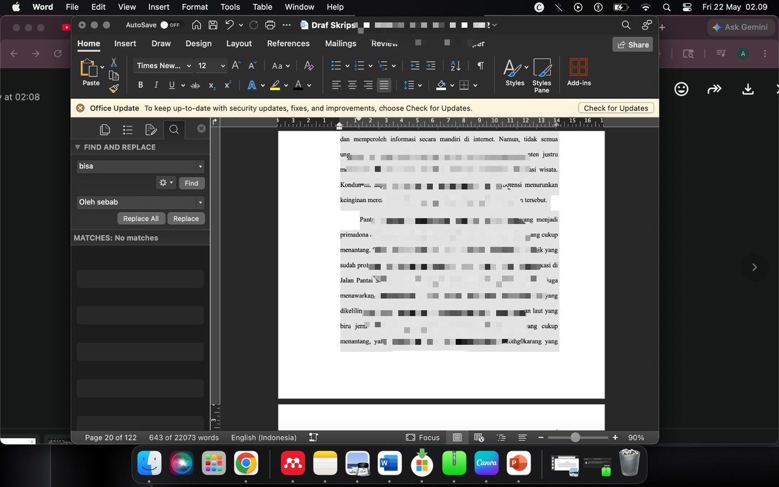Viewport: 779px width, 487px height.
Task: Click the 'Page 20 of 122' status entry
Action: click(x=111, y=438)
